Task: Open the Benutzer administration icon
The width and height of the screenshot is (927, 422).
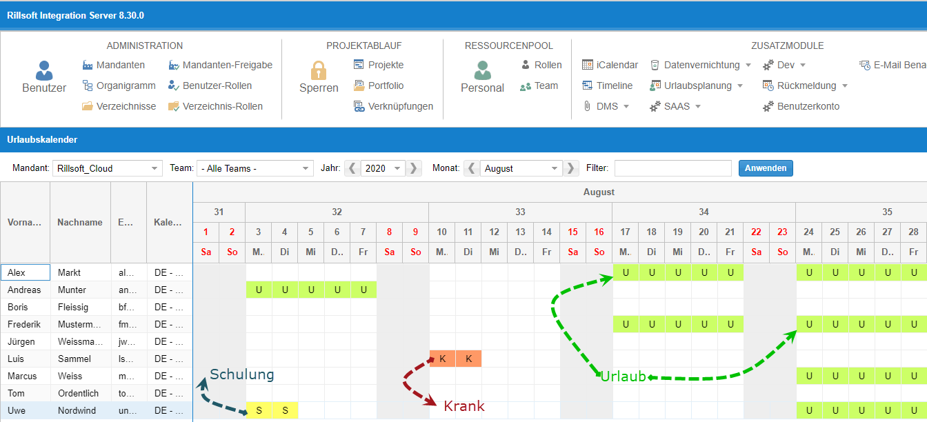Action: pos(44,71)
